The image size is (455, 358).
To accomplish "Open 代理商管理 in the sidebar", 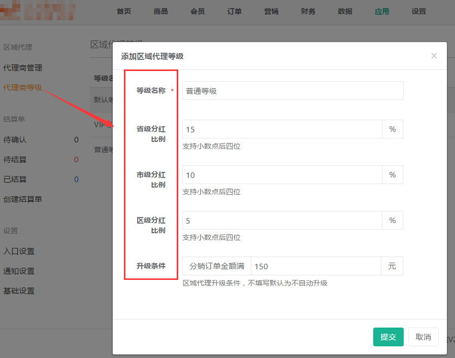I will click(x=23, y=67).
